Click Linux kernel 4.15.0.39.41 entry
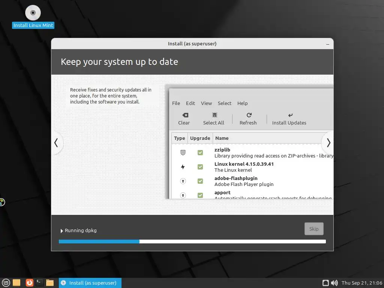 click(244, 164)
